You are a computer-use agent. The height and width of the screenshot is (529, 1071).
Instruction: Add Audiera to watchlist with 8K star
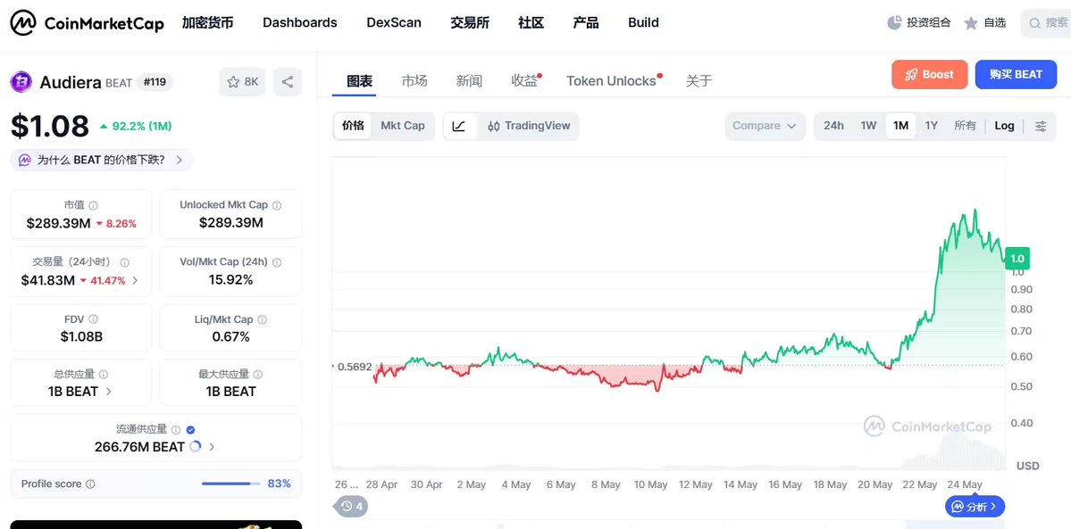(242, 82)
